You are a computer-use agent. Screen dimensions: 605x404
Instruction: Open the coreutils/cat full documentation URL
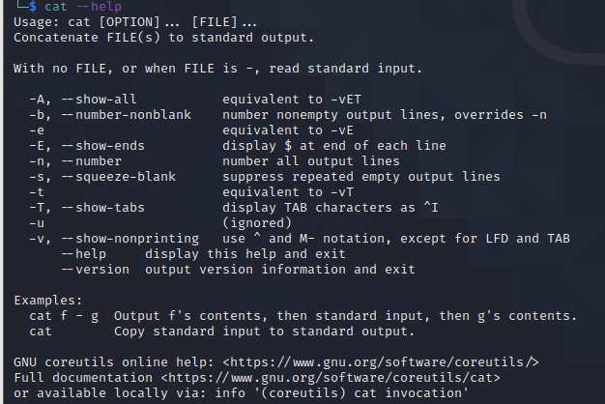pos(331,377)
